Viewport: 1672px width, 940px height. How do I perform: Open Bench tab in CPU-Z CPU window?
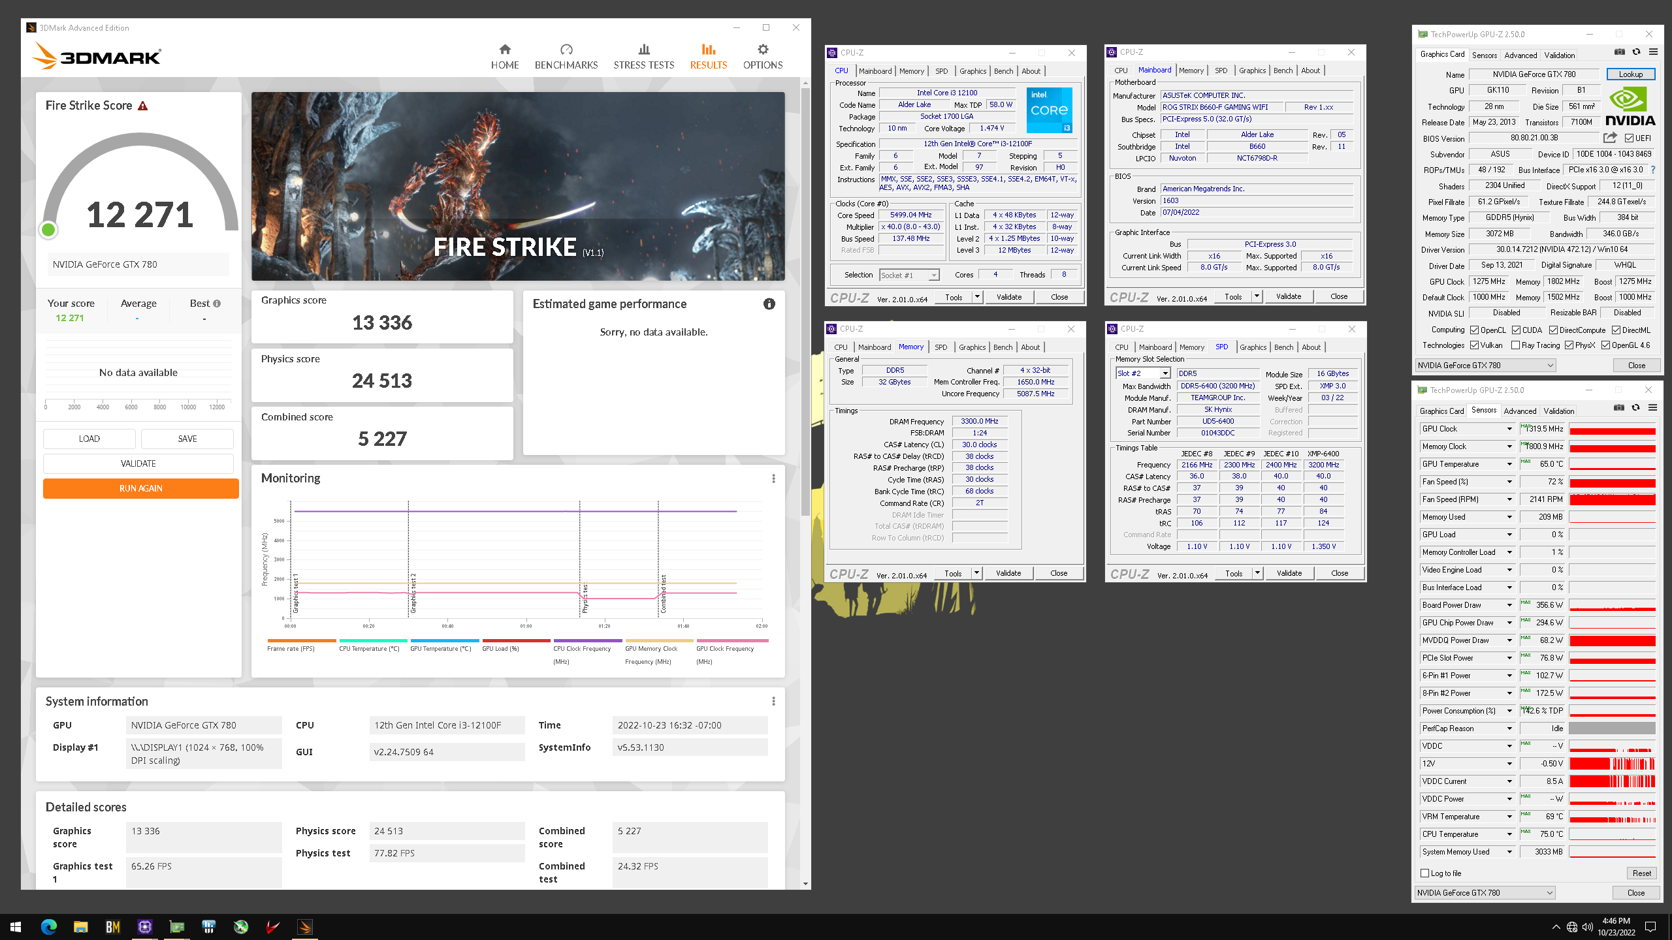coord(1003,70)
